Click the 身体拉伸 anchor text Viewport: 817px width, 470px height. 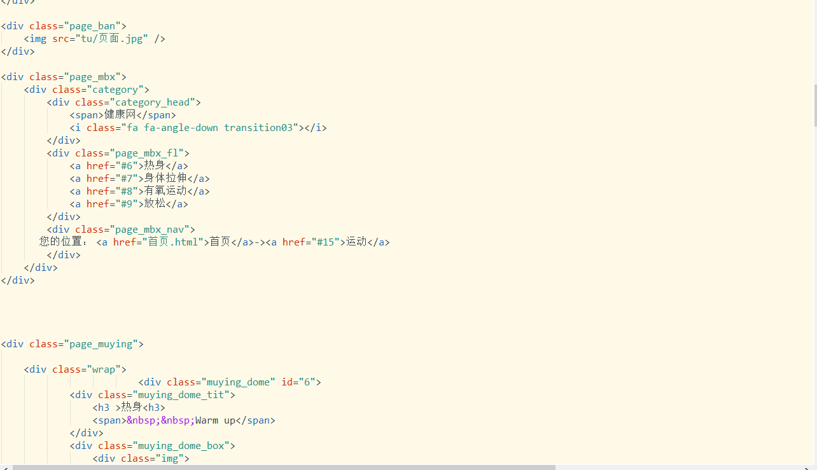tap(165, 179)
